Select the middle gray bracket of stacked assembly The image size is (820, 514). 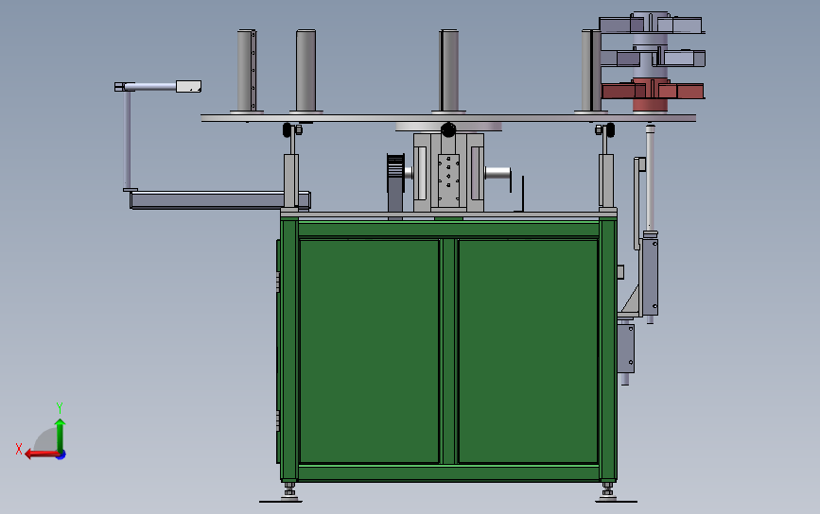point(653,58)
